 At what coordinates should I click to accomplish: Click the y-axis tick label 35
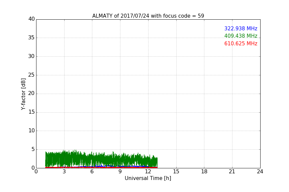point(31,38)
